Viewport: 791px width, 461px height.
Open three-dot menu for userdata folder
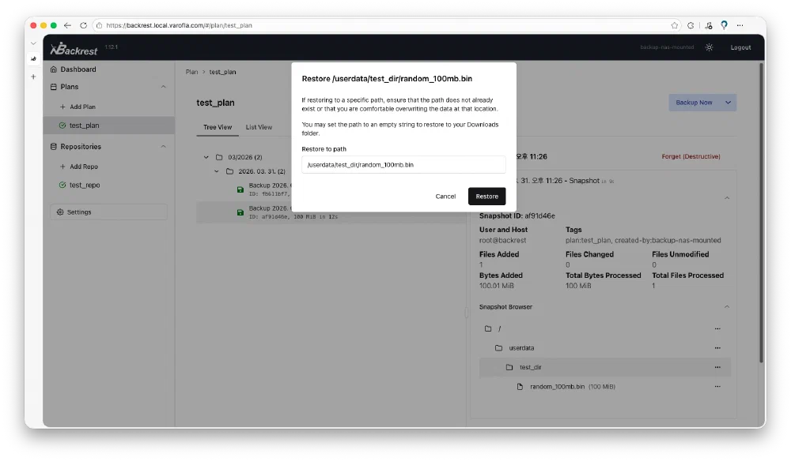[717, 347]
